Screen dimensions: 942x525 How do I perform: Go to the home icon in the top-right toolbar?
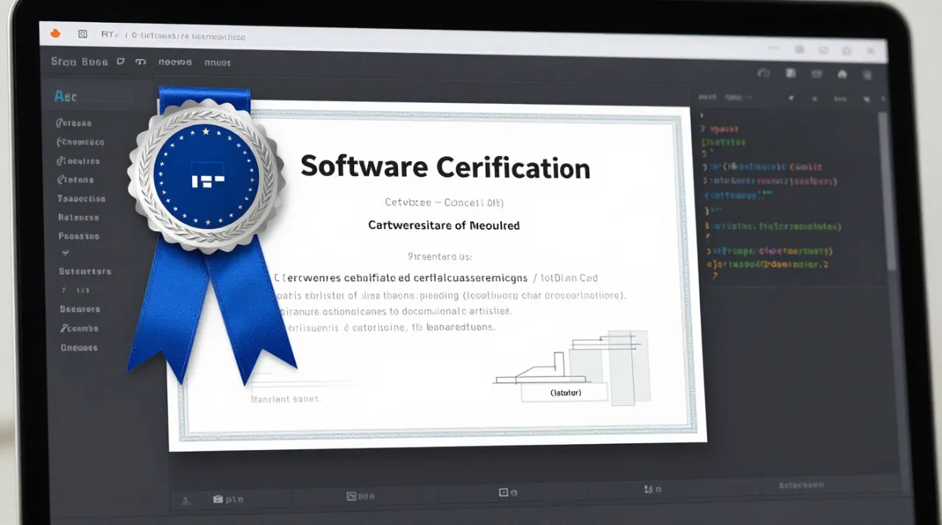[843, 74]
